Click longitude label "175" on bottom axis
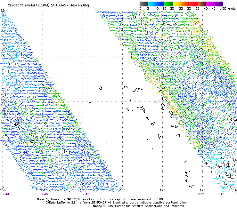Viewport: 237px width, 208px height. pyautogui.click(x=202, y=190)
